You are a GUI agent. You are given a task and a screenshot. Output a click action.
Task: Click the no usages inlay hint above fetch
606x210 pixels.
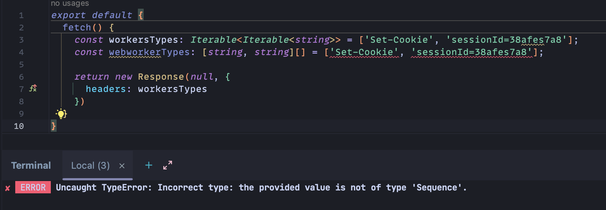pos(69,4)
